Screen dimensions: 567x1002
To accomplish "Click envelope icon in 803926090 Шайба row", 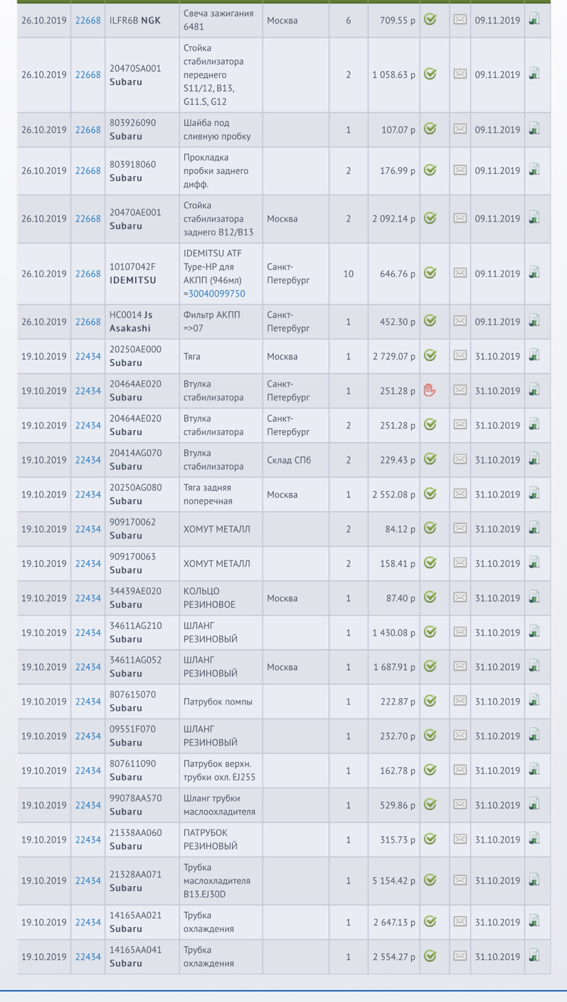I will coord(460,129).
